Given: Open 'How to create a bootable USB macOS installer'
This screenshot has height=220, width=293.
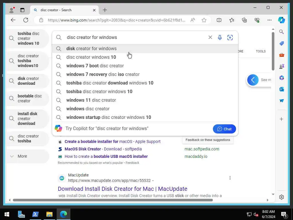Looking at the screenshot, I should click(106, 157).
